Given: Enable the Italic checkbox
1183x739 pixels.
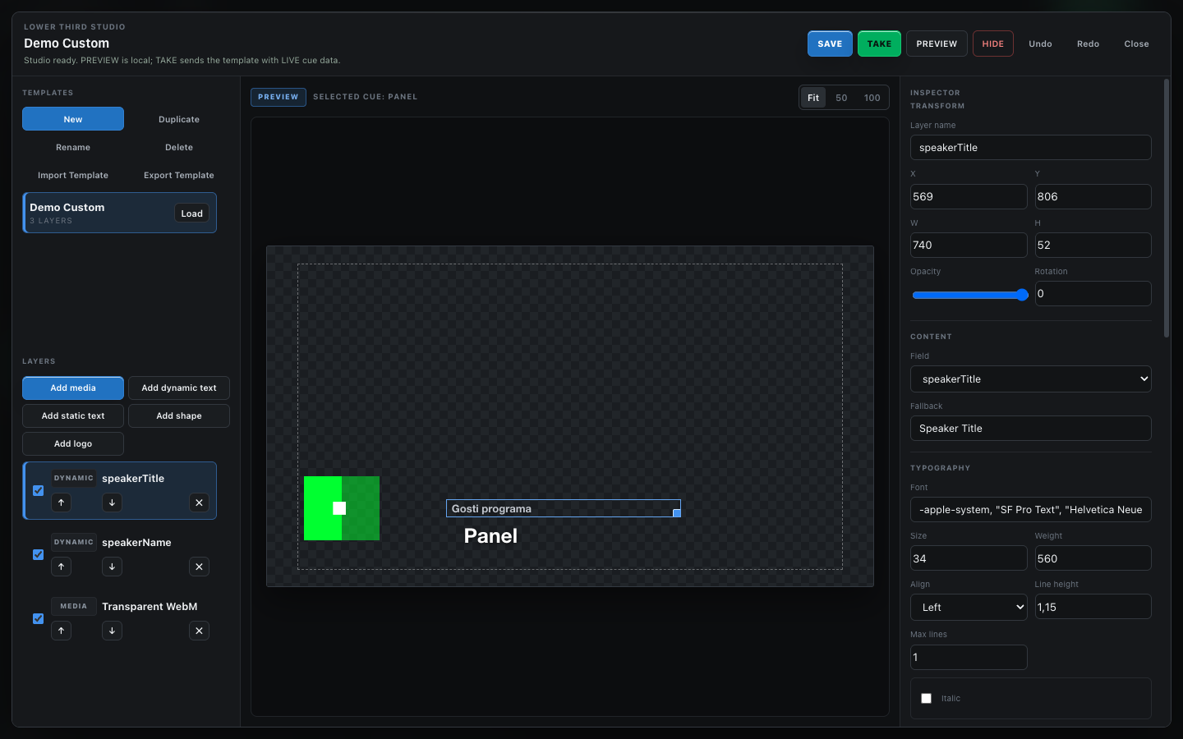Looking at the screenshot, I should pos(926,698).
